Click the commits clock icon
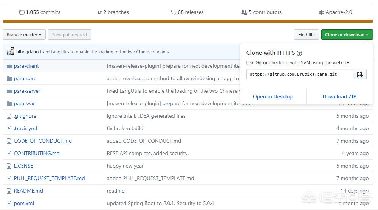 [22, 12]
